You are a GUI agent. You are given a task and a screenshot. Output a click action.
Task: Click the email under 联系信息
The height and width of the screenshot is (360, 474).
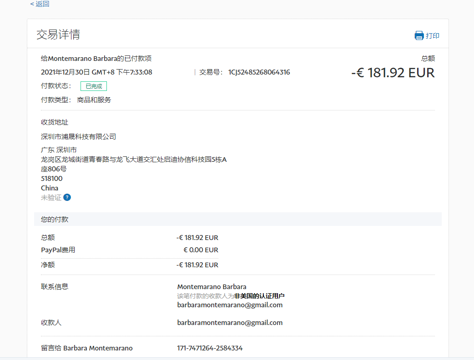(230, 305)
